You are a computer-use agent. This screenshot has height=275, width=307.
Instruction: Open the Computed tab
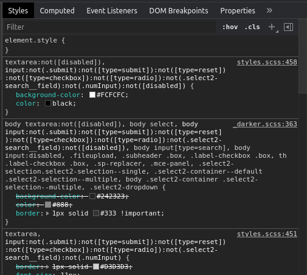[57, 11]
